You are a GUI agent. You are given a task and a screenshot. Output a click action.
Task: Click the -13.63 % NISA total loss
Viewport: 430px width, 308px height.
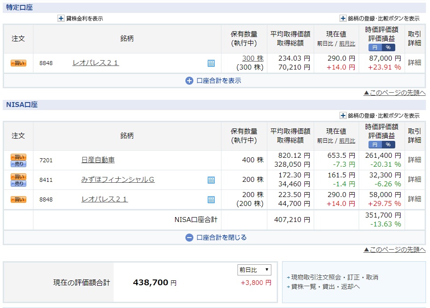point(385,224)
